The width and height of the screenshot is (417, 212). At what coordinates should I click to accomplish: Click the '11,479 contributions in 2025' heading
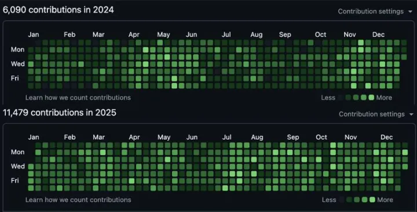(60, 113)
